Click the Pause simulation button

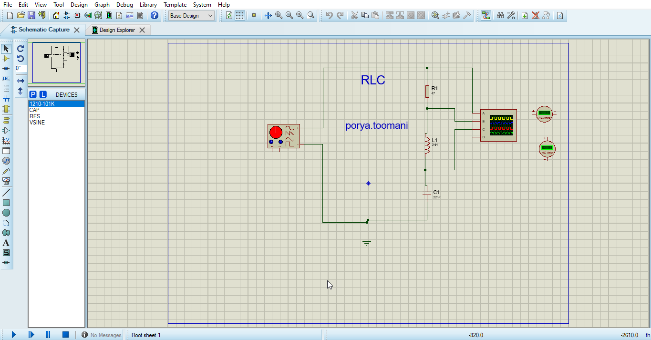coord(48,335)
